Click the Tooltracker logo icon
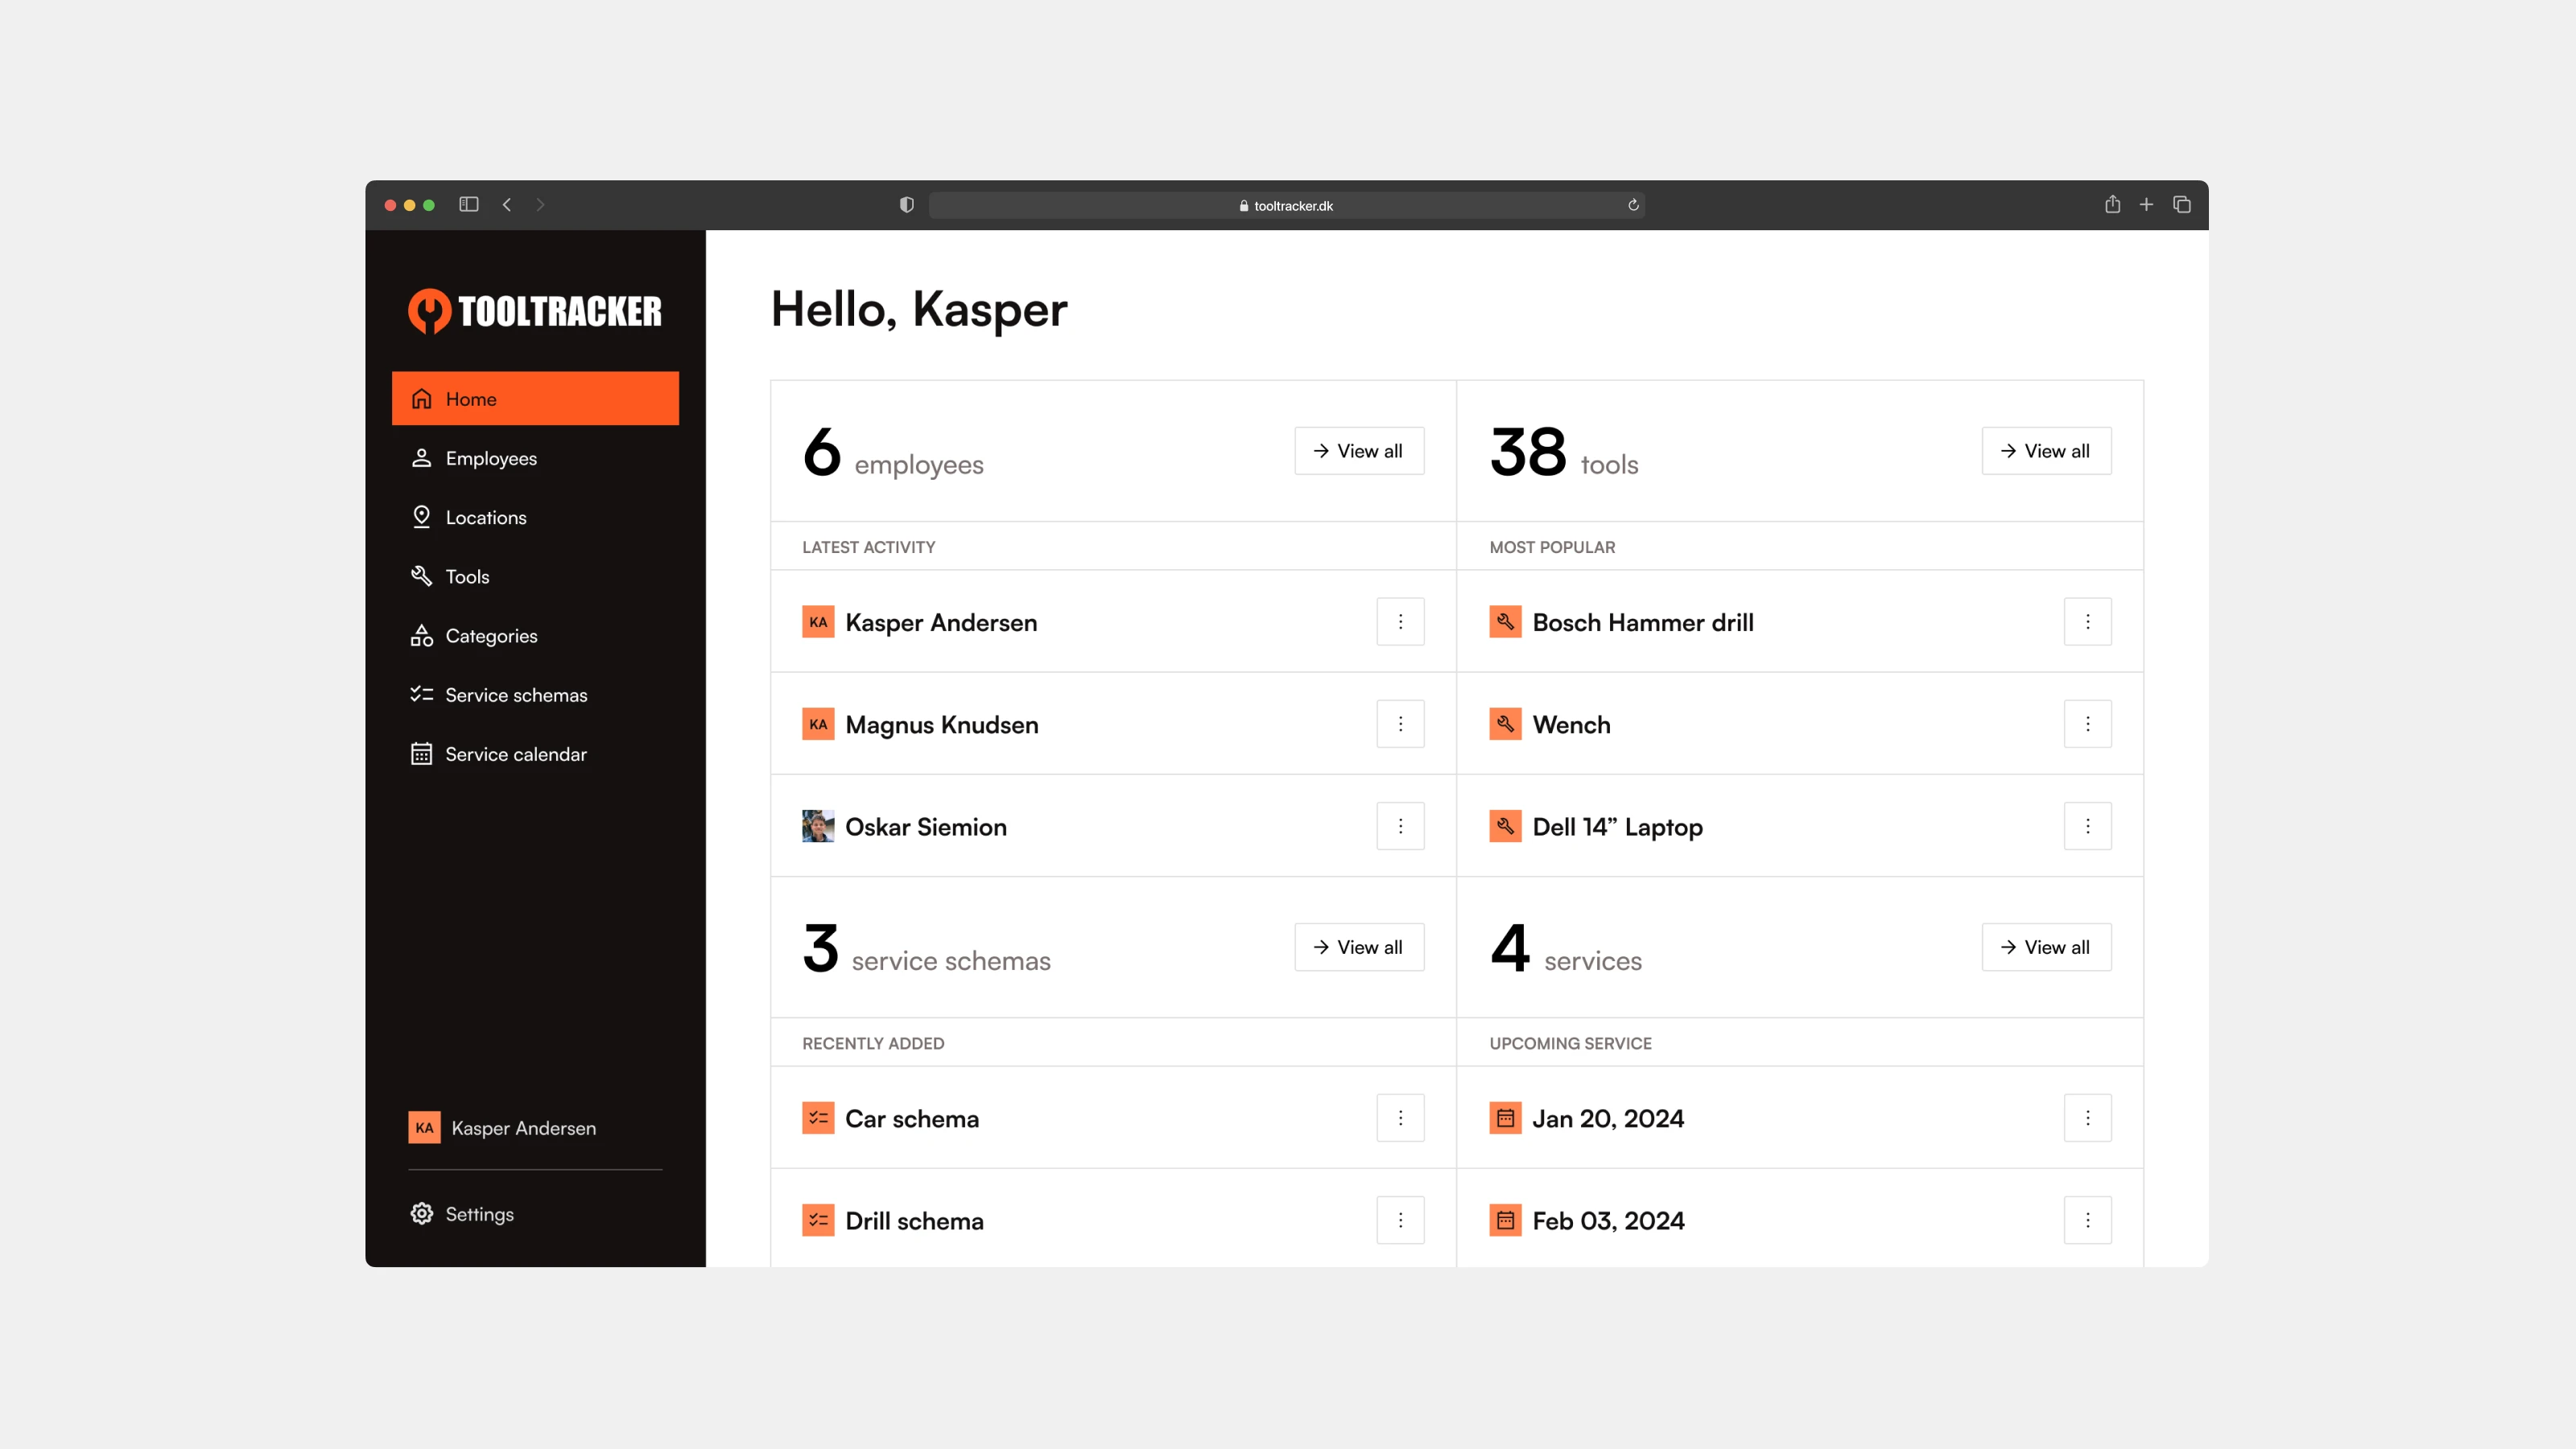Viewport: 2576px width, 1449px height. 429,311
